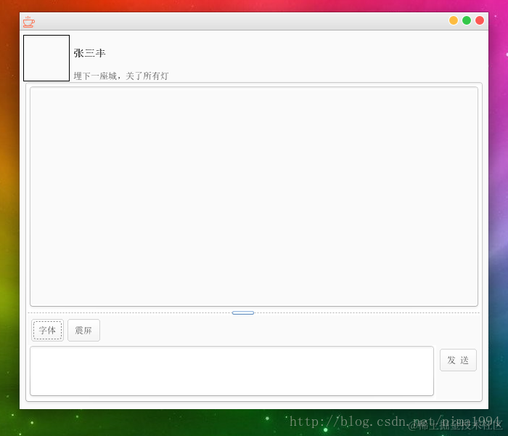This screenshot has height=436, width=508.
Task: Click the 震屏 screen shake button
Action: click(83, 330)
